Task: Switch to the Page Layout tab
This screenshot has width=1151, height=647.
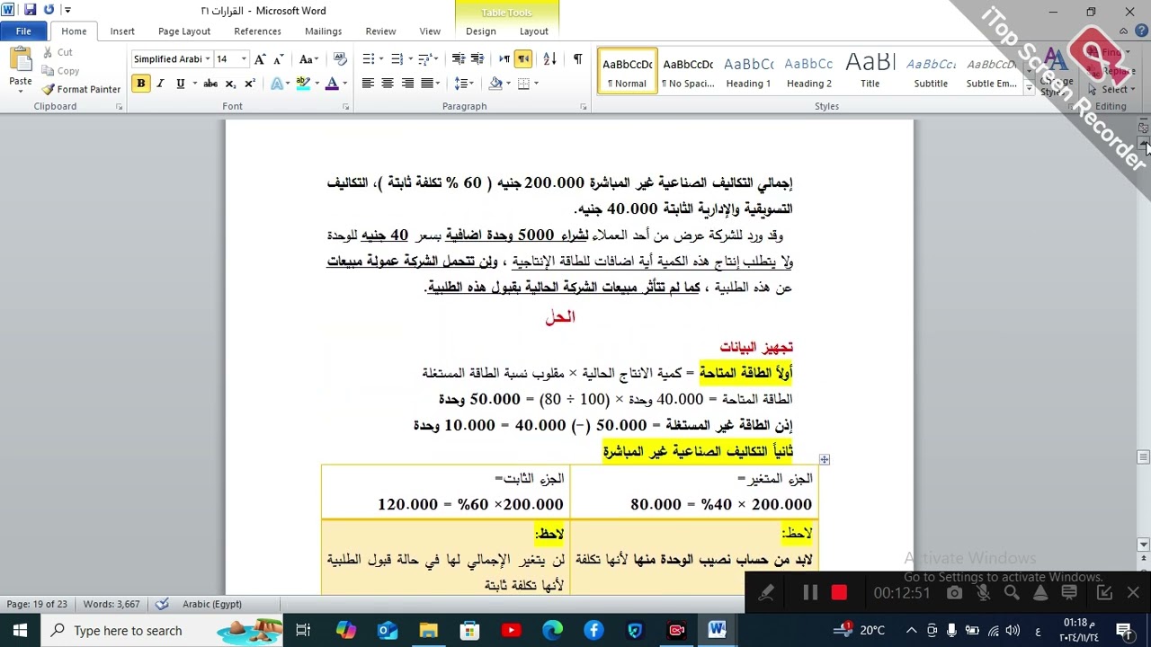Action: point(184,31)
